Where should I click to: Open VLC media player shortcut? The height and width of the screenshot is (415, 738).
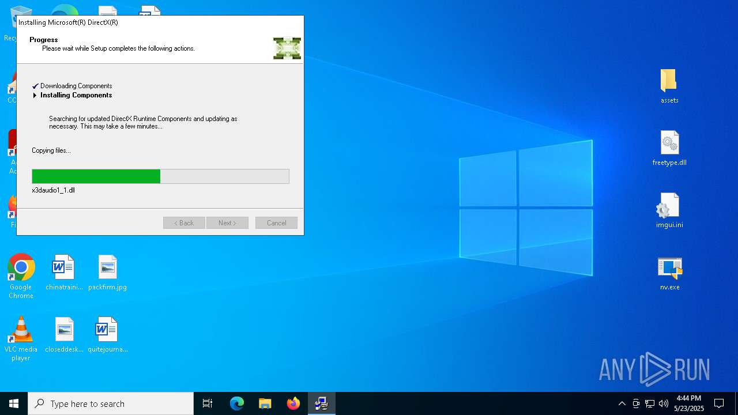(x=21, y=339)
